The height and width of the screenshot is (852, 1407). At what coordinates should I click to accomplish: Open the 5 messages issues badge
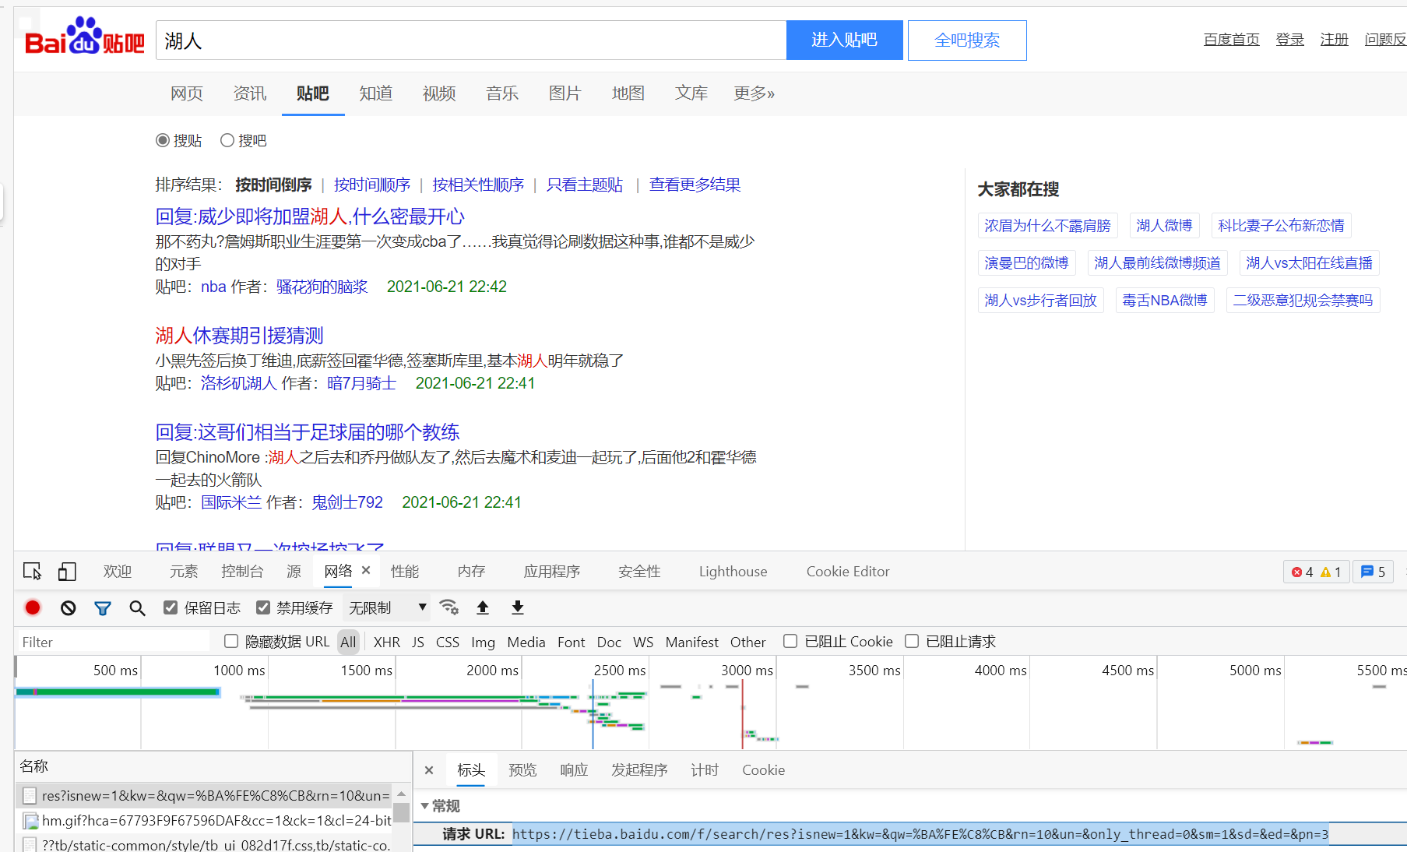pyautogui.click(x=1373, y=572)
